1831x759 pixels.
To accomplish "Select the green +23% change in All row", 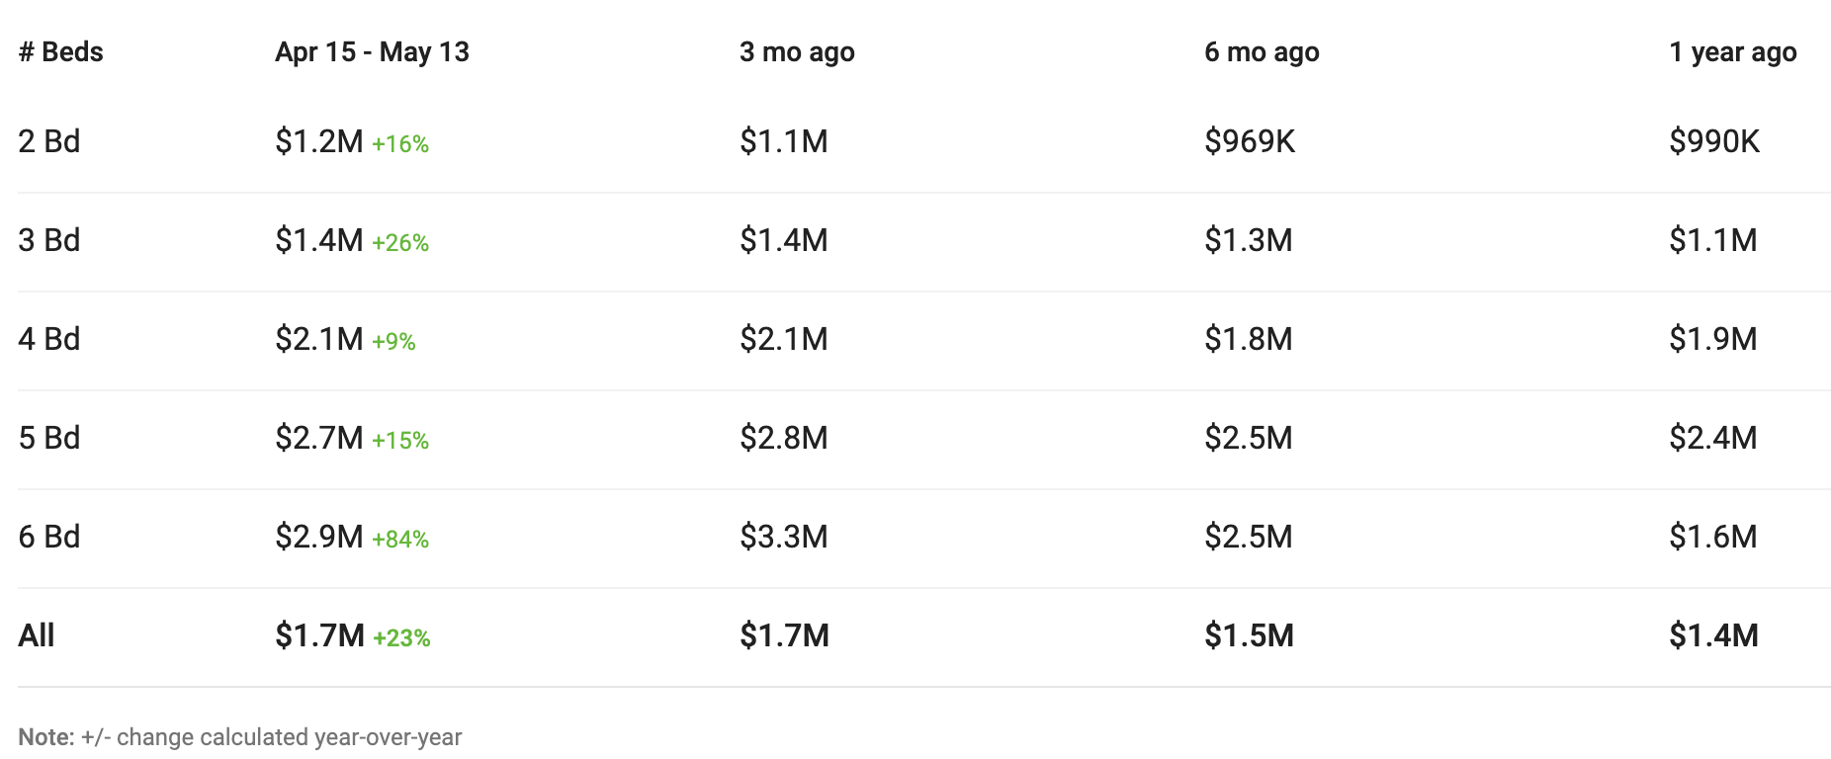I will tap(401, 638).
